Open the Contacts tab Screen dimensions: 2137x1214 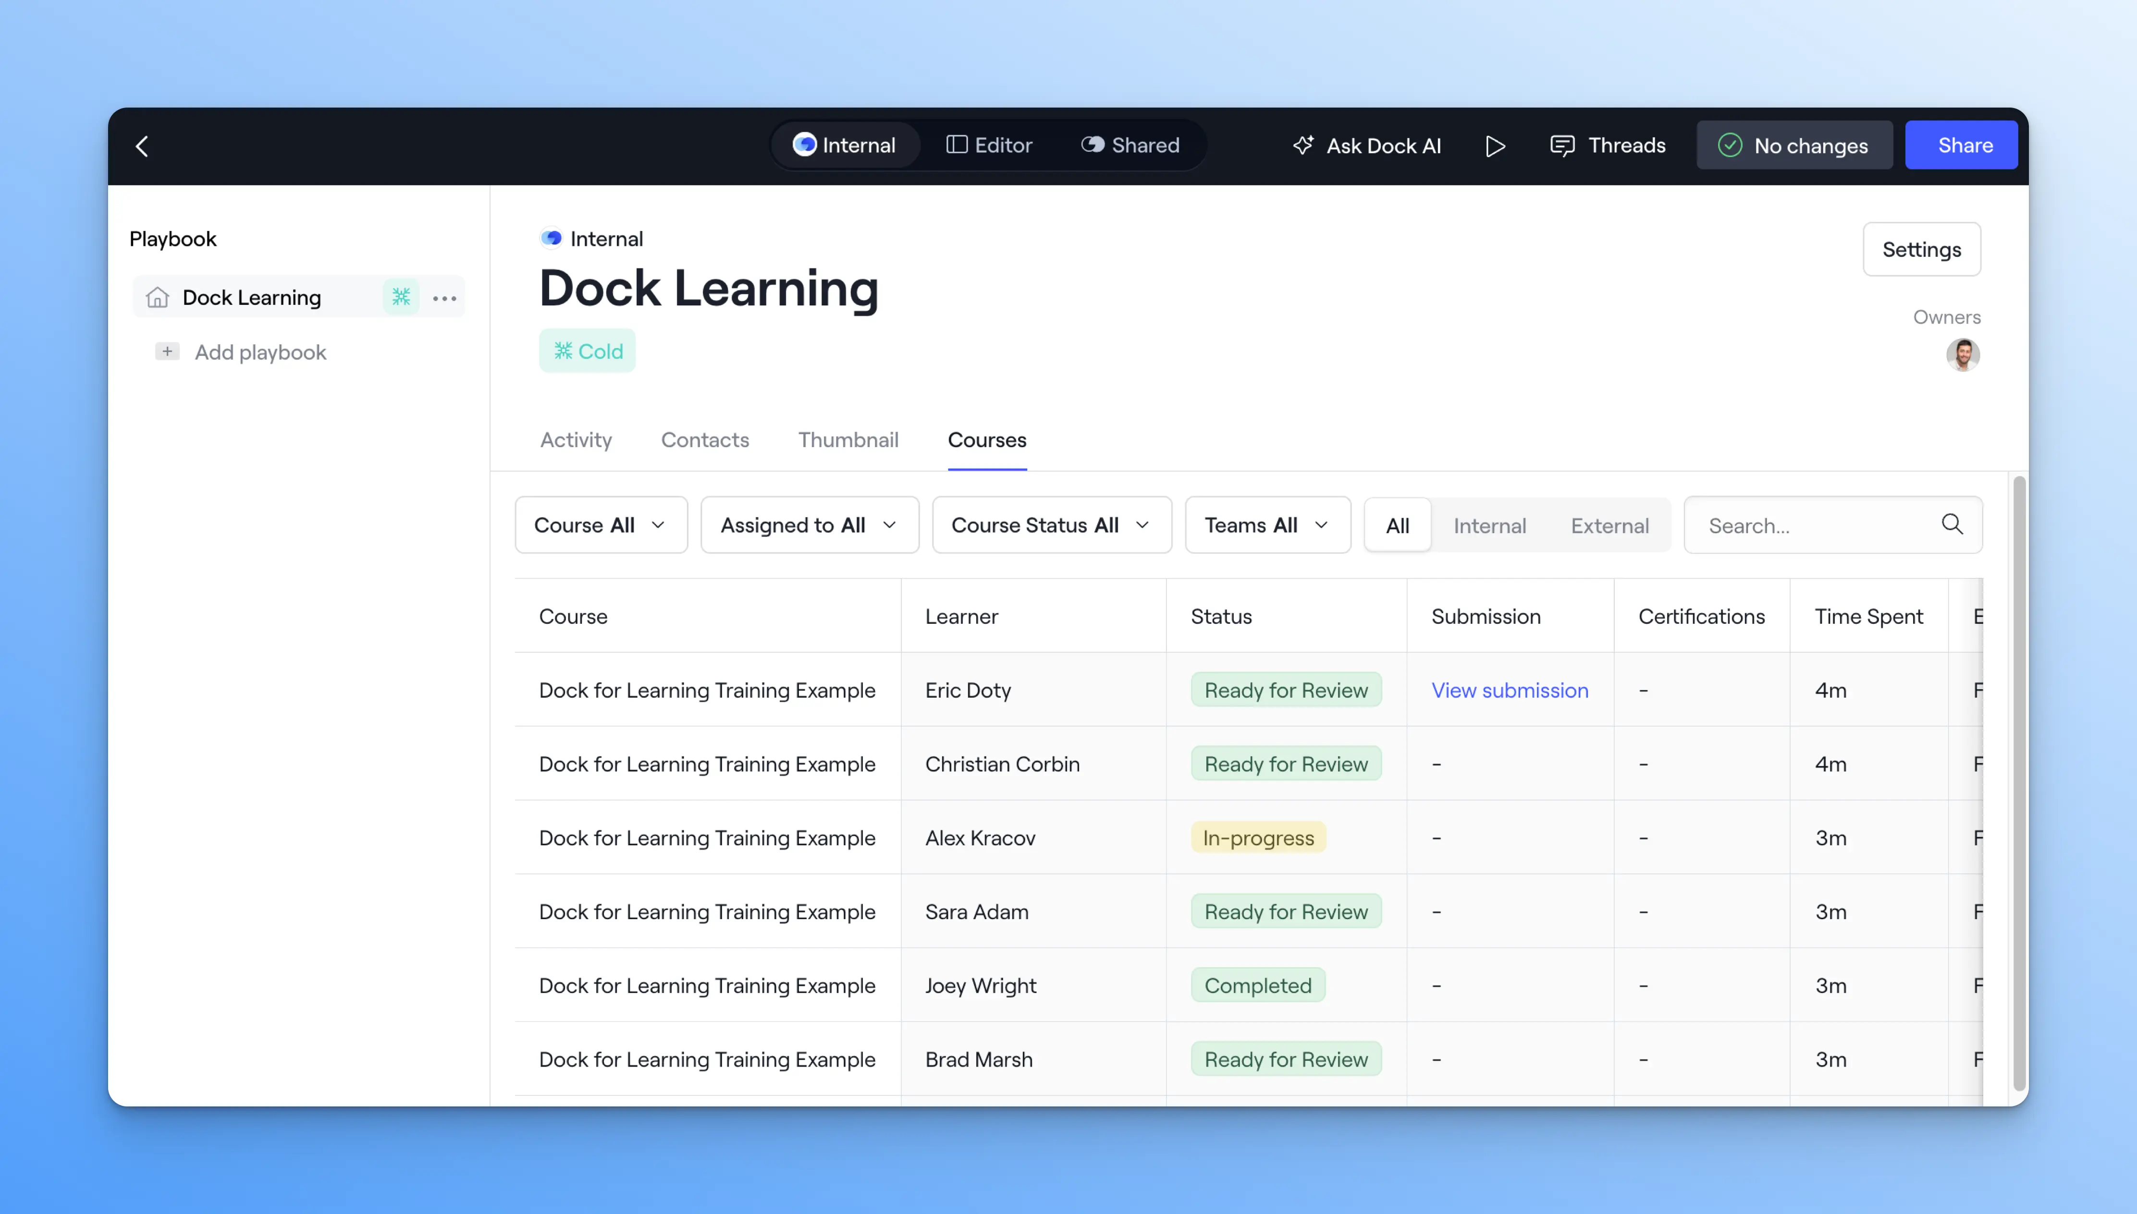click(705, 439)
